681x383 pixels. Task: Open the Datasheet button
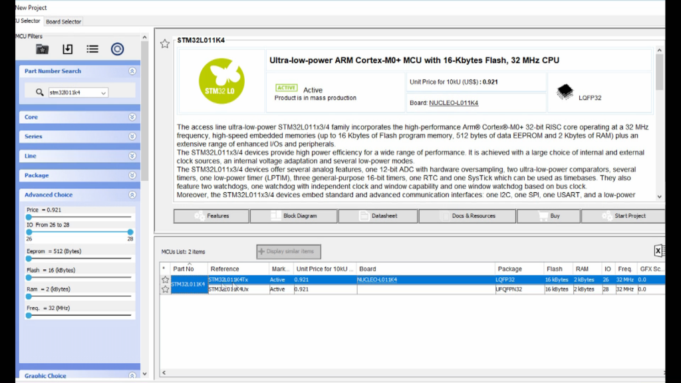(378, 216)
